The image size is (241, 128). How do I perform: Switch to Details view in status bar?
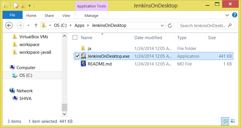pos(225,121)
